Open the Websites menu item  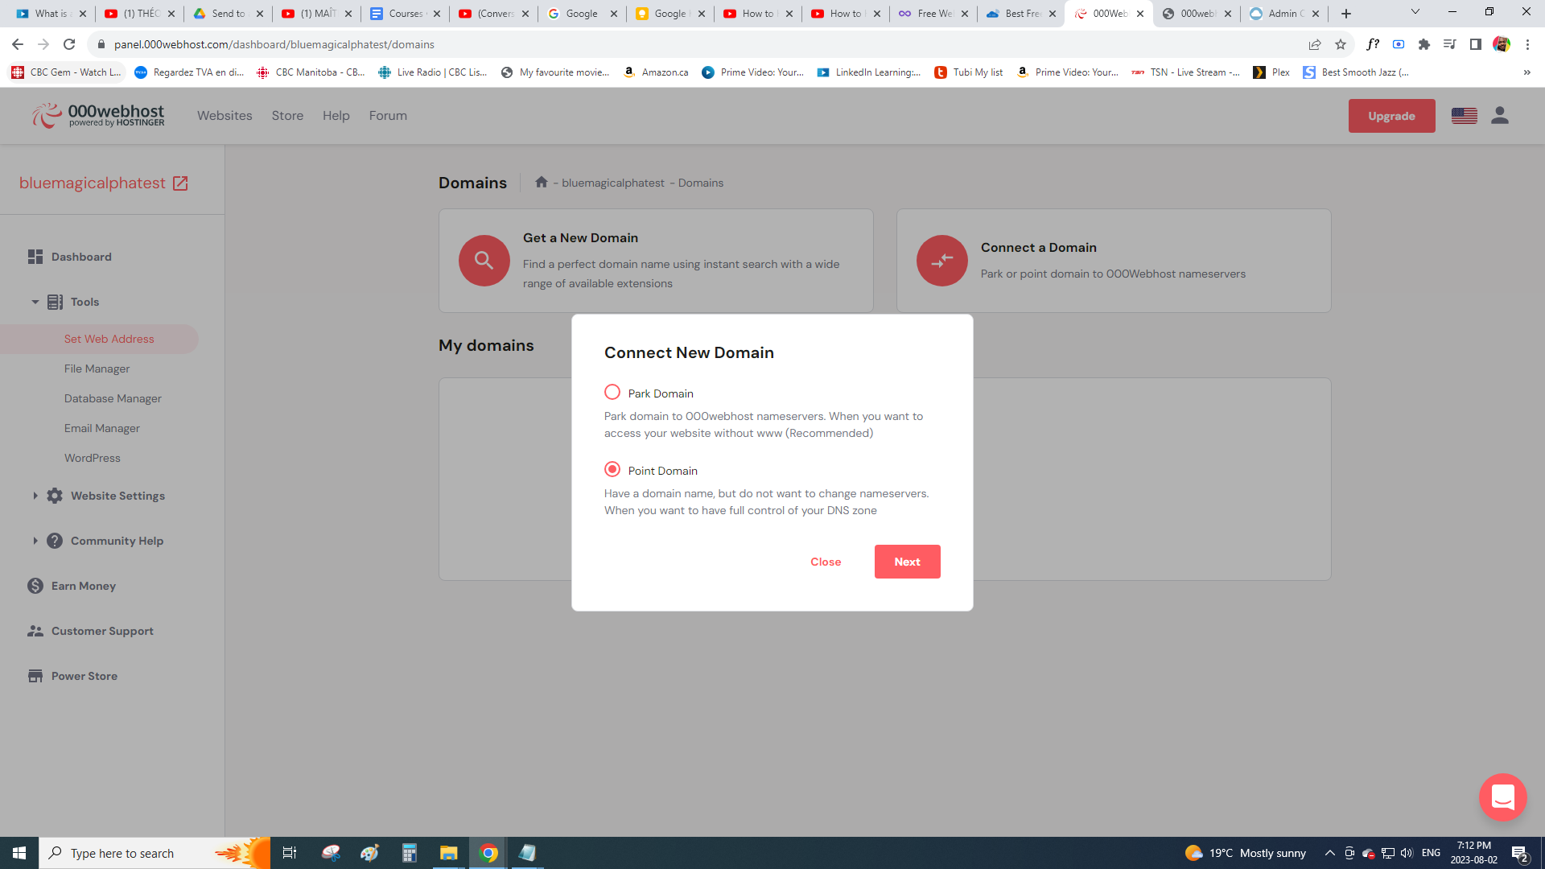pyautogui.click(x=225, y=116)
